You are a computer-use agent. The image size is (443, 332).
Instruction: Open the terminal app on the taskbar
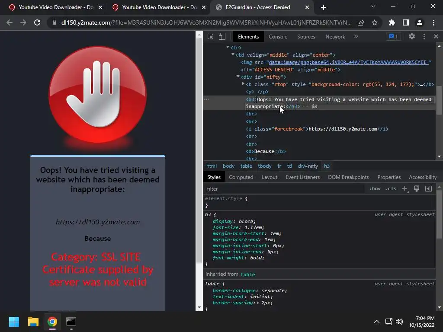tap(71, 322)
